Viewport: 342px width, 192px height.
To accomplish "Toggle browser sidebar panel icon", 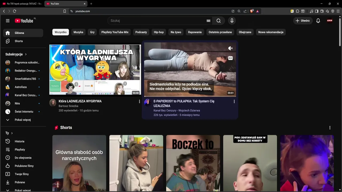I will (x=317, y=11).
